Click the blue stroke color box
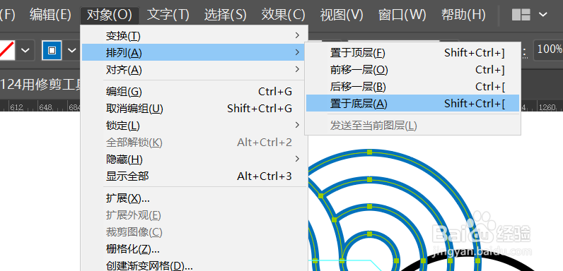Image resolution: width=563 pixels, height=271 pixels. (52, 50)
